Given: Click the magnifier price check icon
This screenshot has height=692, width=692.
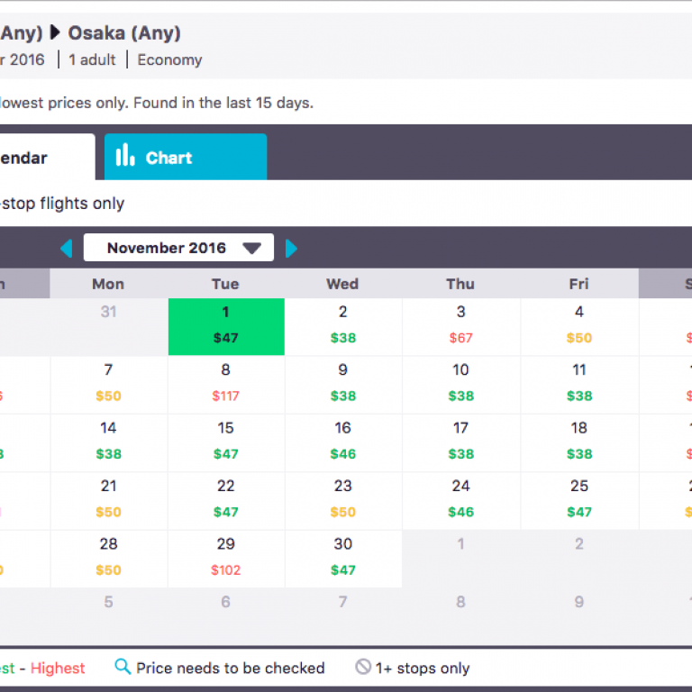Looking at the screenshot, I should tap(123, 668).
